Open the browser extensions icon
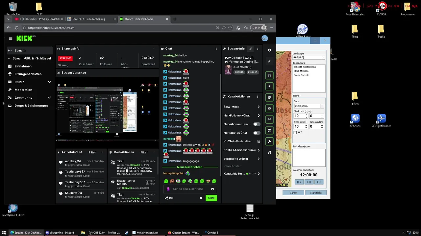The image size is (421, 236). (x=238, y=28)
